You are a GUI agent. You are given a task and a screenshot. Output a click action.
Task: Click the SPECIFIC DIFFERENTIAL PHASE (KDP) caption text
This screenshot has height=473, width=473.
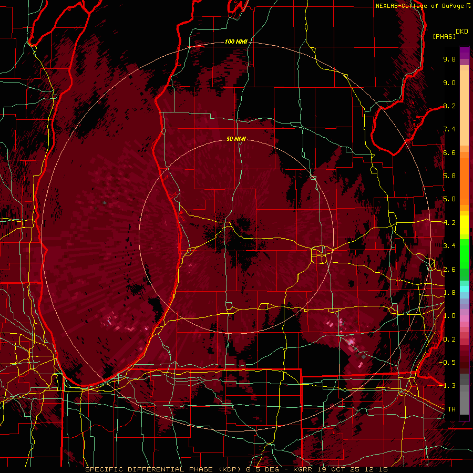point(163,469)
